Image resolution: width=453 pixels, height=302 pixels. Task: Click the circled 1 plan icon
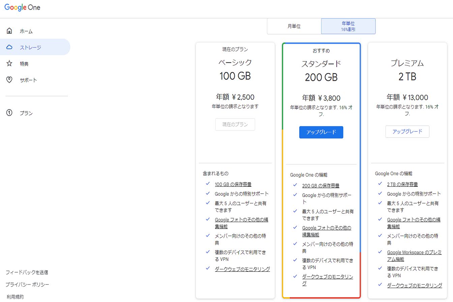coord(9,113)
